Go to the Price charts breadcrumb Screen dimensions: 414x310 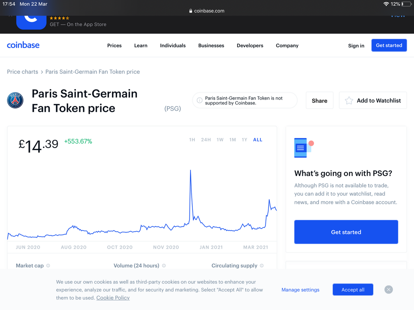click(x=23, y=72)
